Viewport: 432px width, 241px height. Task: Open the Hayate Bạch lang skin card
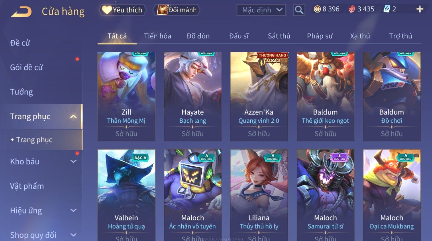[193, 97]
